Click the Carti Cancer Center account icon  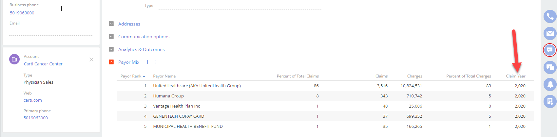[14, 59]
